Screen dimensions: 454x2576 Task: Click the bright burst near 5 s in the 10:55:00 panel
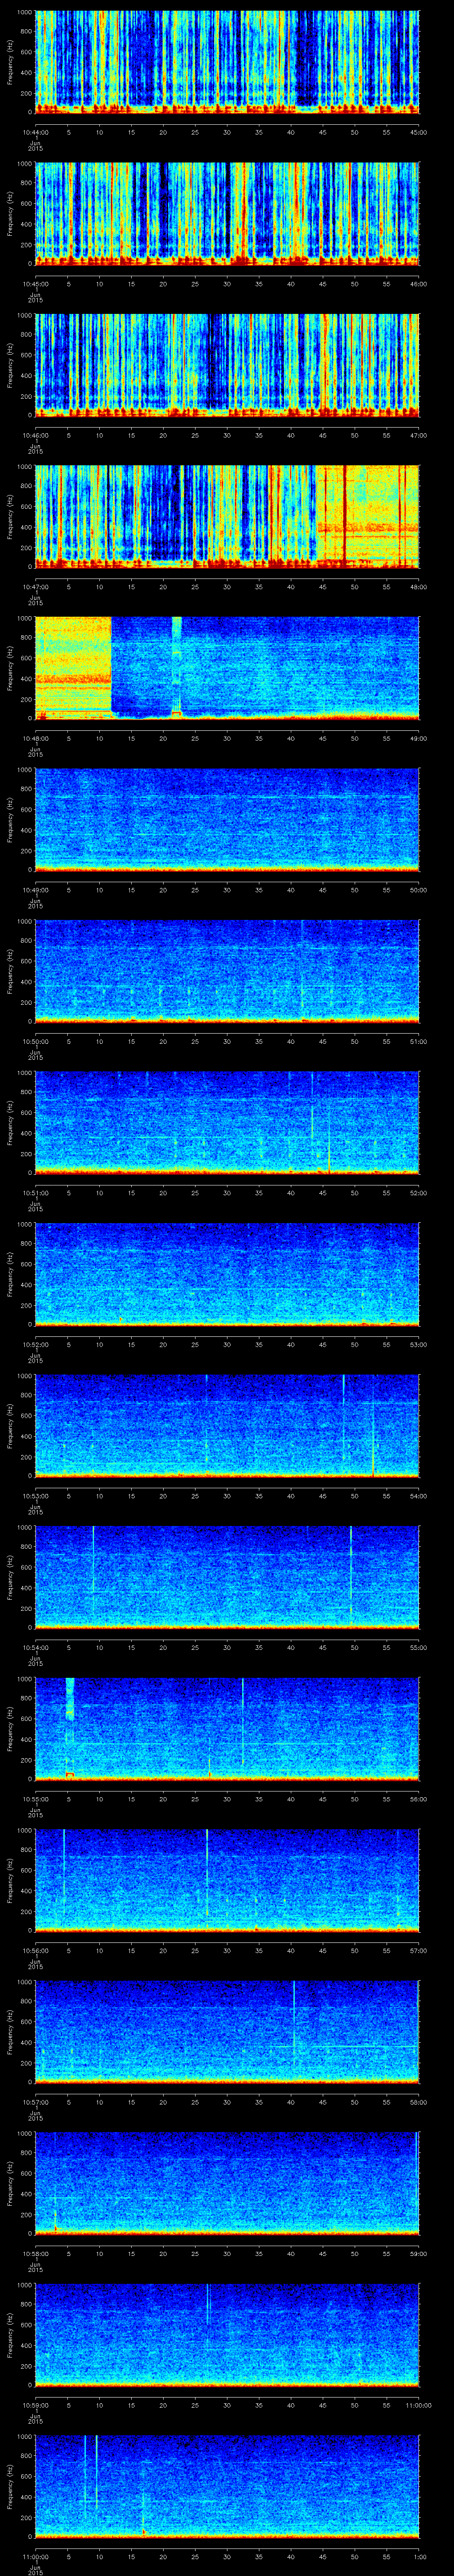[70, 1727]
